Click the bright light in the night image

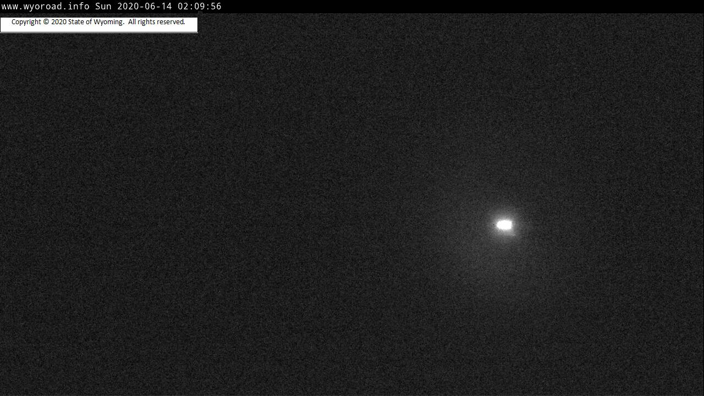pos(504,225)
